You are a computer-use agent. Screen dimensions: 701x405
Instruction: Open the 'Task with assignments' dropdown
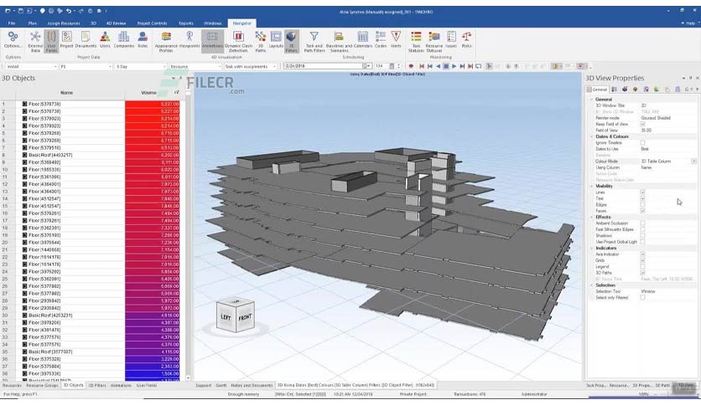pos(250,66)
